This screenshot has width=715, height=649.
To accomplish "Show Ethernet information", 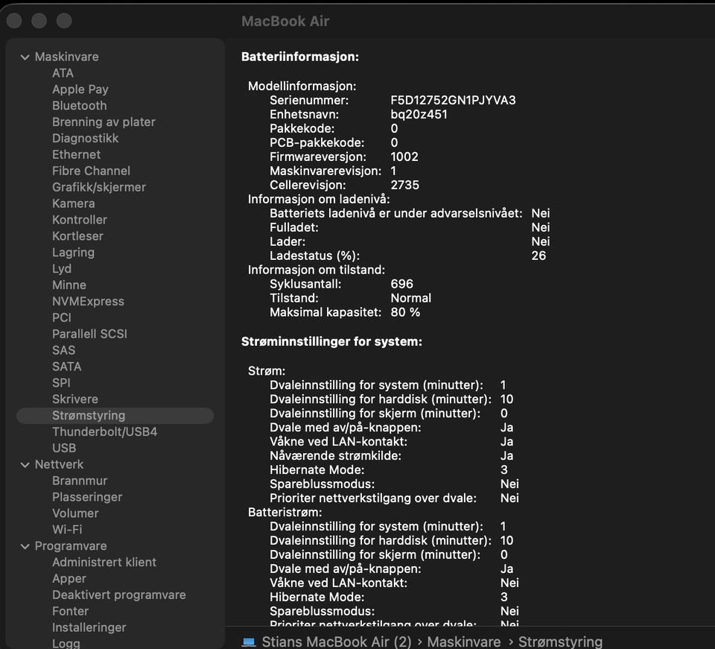I will point(76,154).
